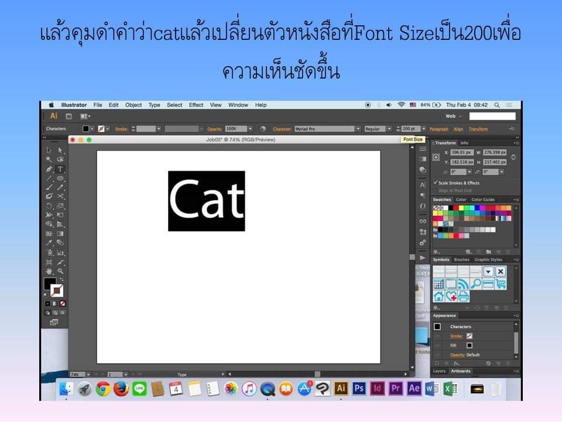The width and height of the screenshot is (562, 422).
Task: Open the stroke color dropdown in control bar
Action: 108,129
